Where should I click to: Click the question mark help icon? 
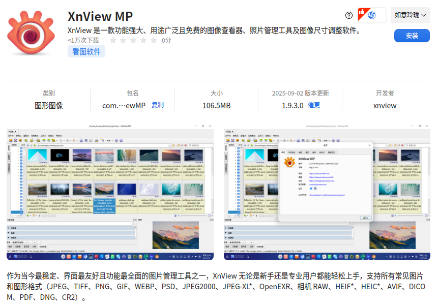tap(349, 15)
